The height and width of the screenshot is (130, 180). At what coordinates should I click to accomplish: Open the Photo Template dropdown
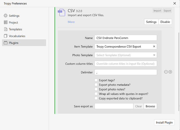[126, 55]
